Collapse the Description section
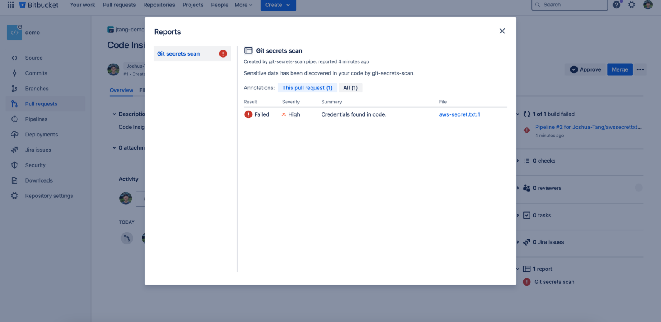The image size is (661, 322). point(114,114)
